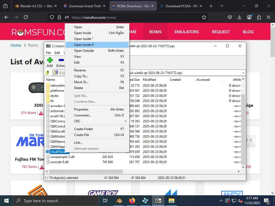275x206 pixels.
Task: Click the swresample-5.dll file icon
Action: click(x=48, y=157)
